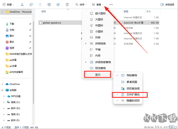Click the Copy icon in toolbar
The height and width of the screenshot is (129, 178).
coord(31,4)
